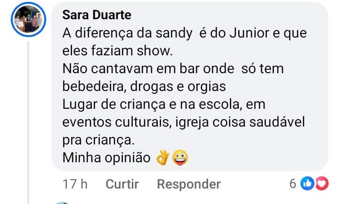The image size is (339, 204).
Task: Click the text "eventos culturais, igreja coisa saudável"
Action: (184, 122)
